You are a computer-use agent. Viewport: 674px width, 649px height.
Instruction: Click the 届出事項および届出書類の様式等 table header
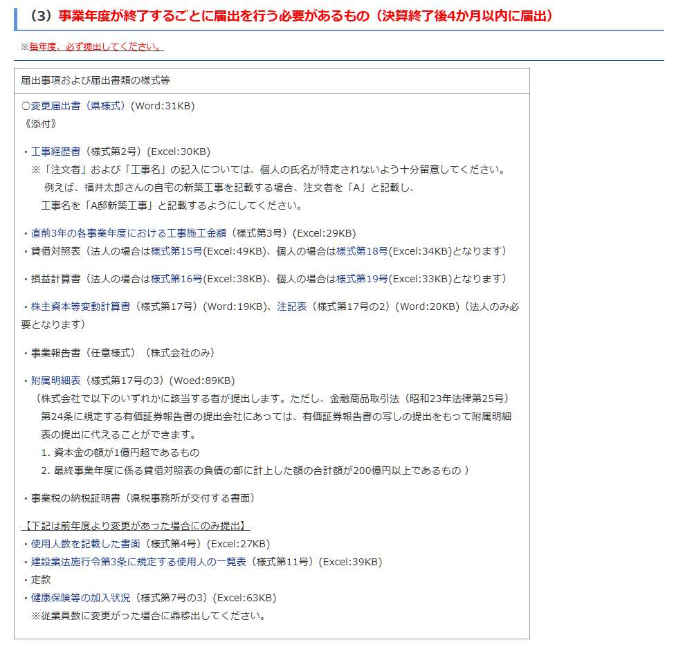pyautogui.click(x=95, y=80)
